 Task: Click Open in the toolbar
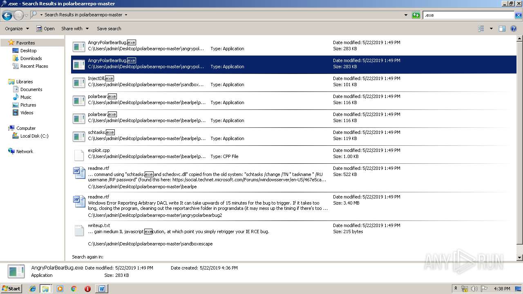tap(45, 29)
